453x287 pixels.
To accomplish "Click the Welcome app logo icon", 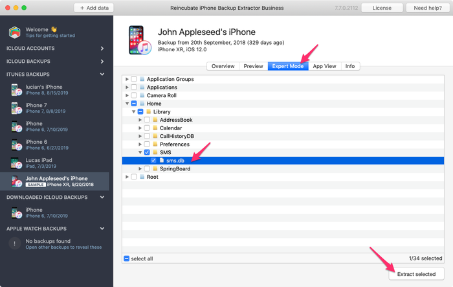I will point(14,32).
